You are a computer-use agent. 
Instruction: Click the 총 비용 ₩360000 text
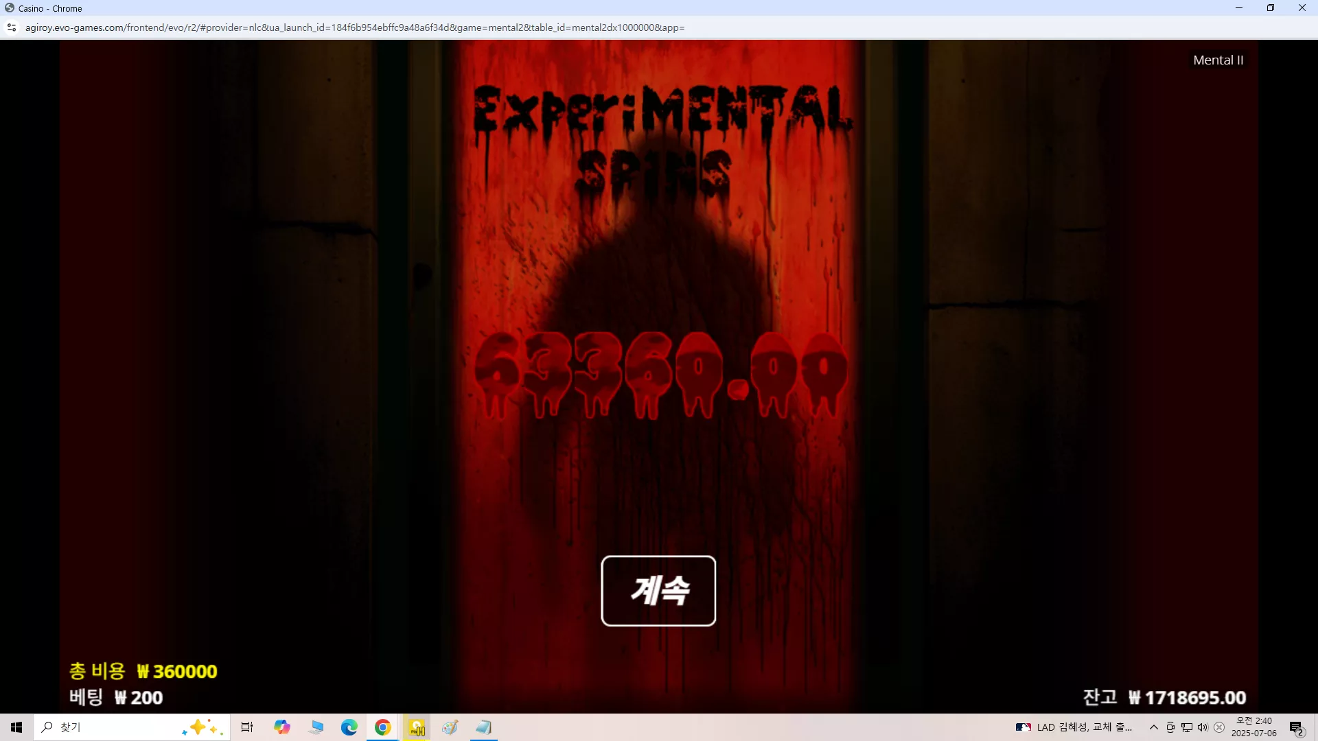[143, 671]
